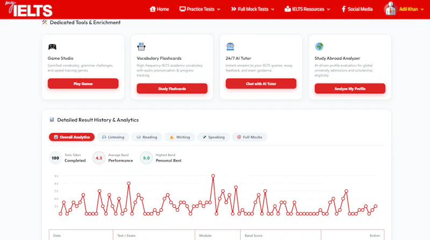Viewport: 430px width, 240px height.
Task: Click the Game Studio controller icon
Action: pyautogui.click(x=52, y=47)
